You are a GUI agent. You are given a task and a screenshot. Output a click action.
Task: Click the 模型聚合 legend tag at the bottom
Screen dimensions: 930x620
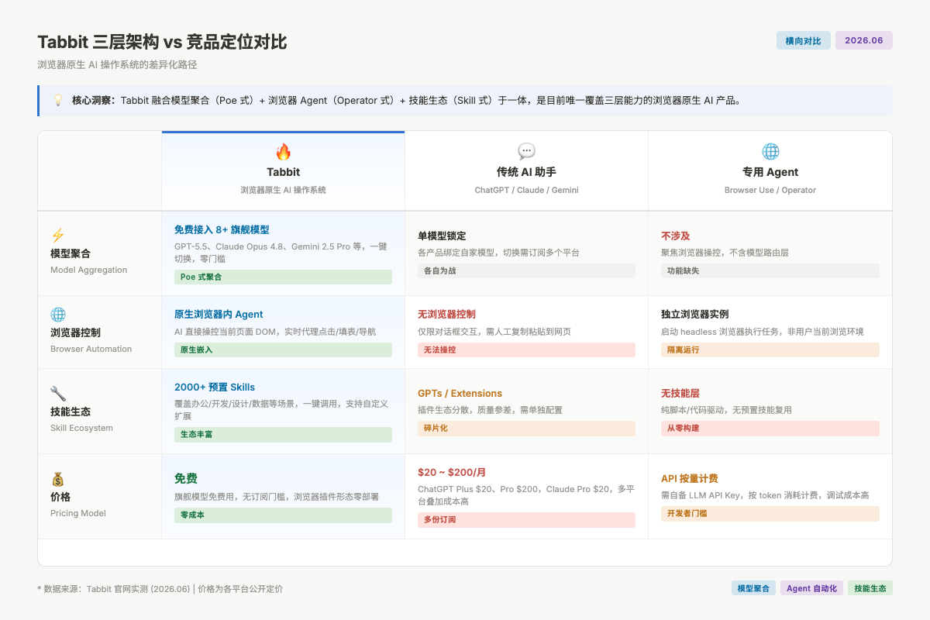coord(753,588)
